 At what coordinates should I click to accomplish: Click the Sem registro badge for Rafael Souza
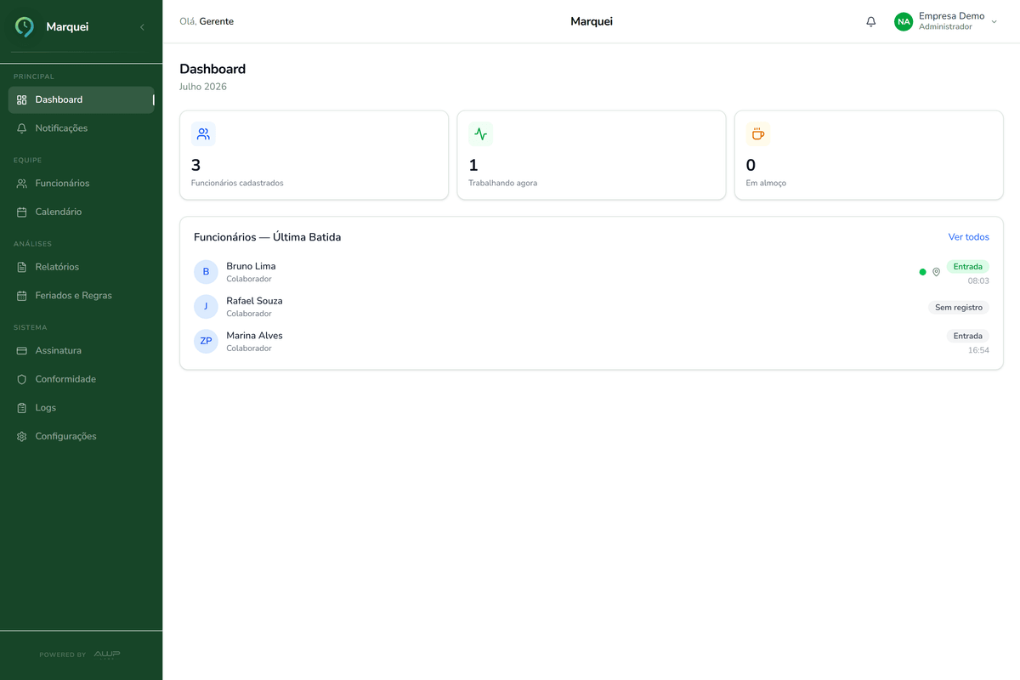(x=959, y=308)
